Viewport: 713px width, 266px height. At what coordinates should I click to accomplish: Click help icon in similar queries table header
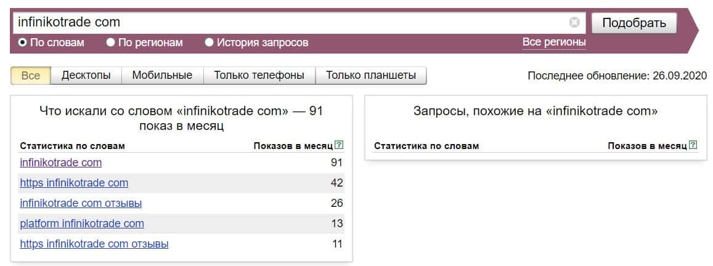tap(693, 146)
